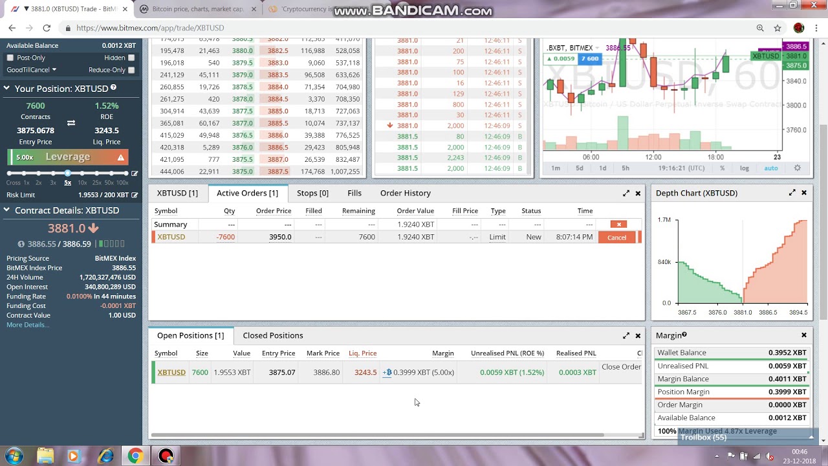
Task: Open the GoodTillCancel dropdown
Action: [31, 70]
